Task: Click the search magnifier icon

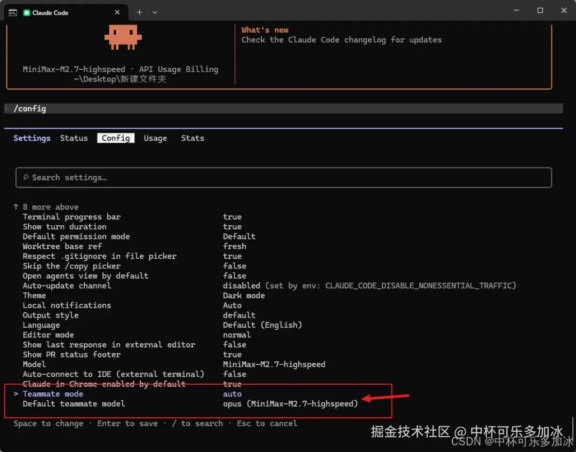Action: pyautogui.click(x=26, y=178)
